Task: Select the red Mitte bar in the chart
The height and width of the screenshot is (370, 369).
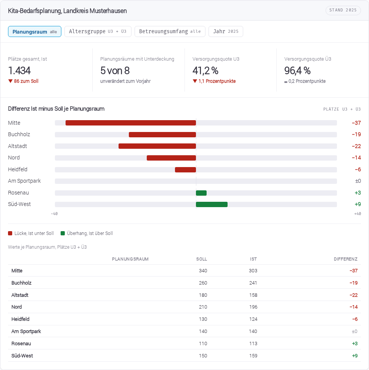Action: (x=131, y=123)
